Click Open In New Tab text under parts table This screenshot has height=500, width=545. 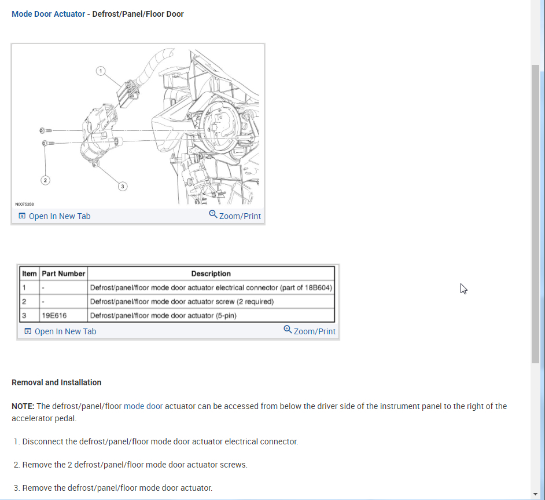[65, 331]
